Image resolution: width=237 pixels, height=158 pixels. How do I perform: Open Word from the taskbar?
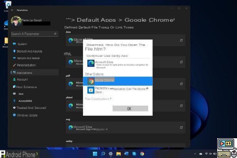(126, 154)
